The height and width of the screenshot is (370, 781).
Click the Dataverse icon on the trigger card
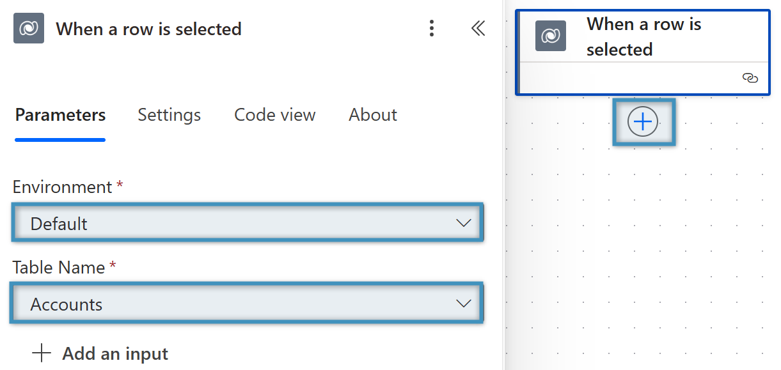(550, 36)
